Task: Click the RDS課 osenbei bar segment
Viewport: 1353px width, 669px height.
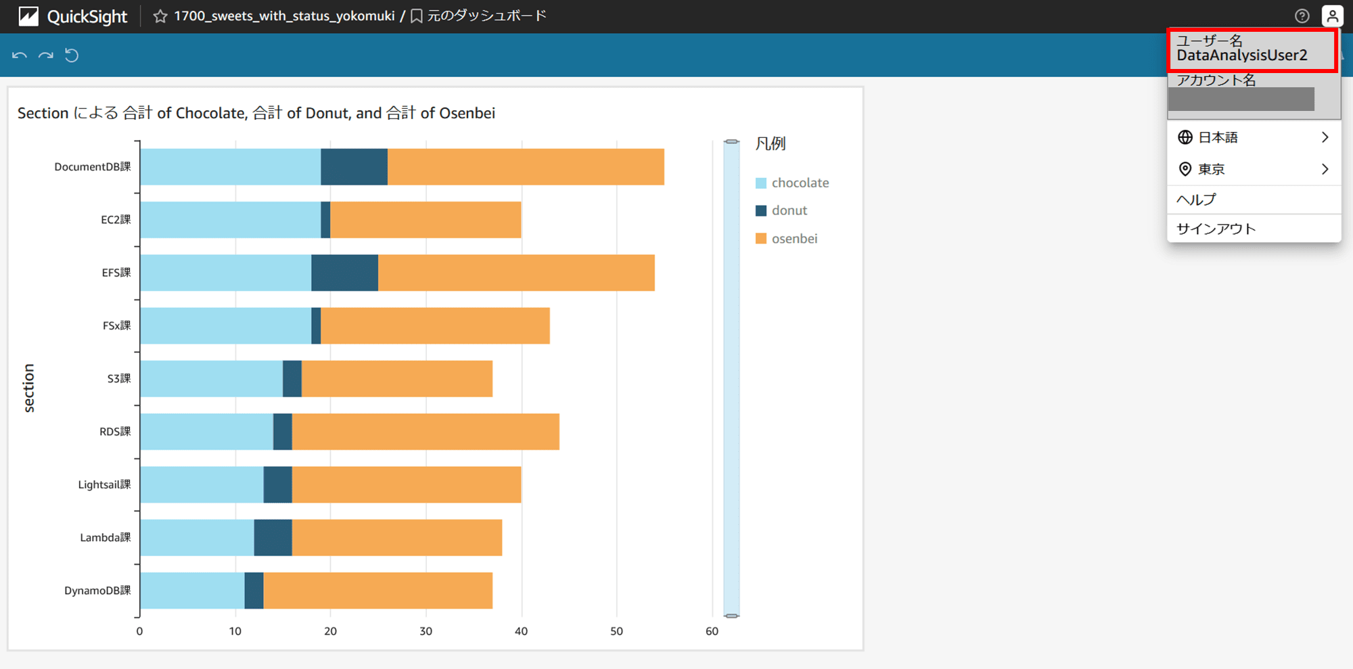Action: point(426,432)
